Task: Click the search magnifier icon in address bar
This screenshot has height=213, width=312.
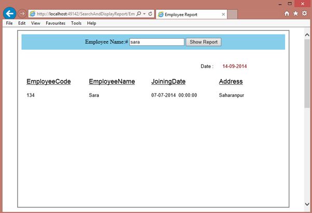Action: 139,13
